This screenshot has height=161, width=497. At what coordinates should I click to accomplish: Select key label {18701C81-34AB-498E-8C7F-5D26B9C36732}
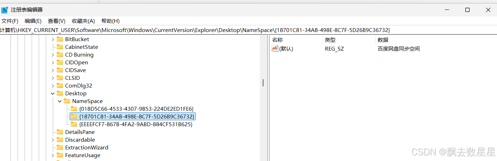point(137,116)
